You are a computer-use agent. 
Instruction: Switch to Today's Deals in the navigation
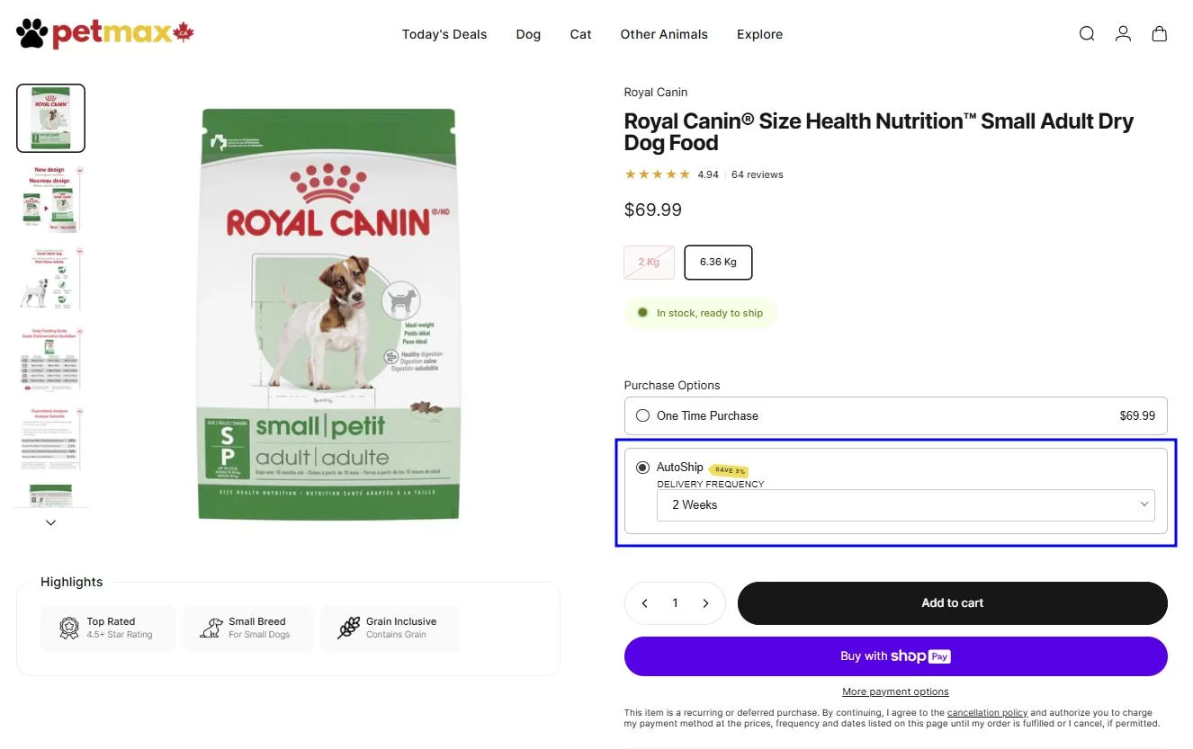pyautogui.click(x=444, y=34)
